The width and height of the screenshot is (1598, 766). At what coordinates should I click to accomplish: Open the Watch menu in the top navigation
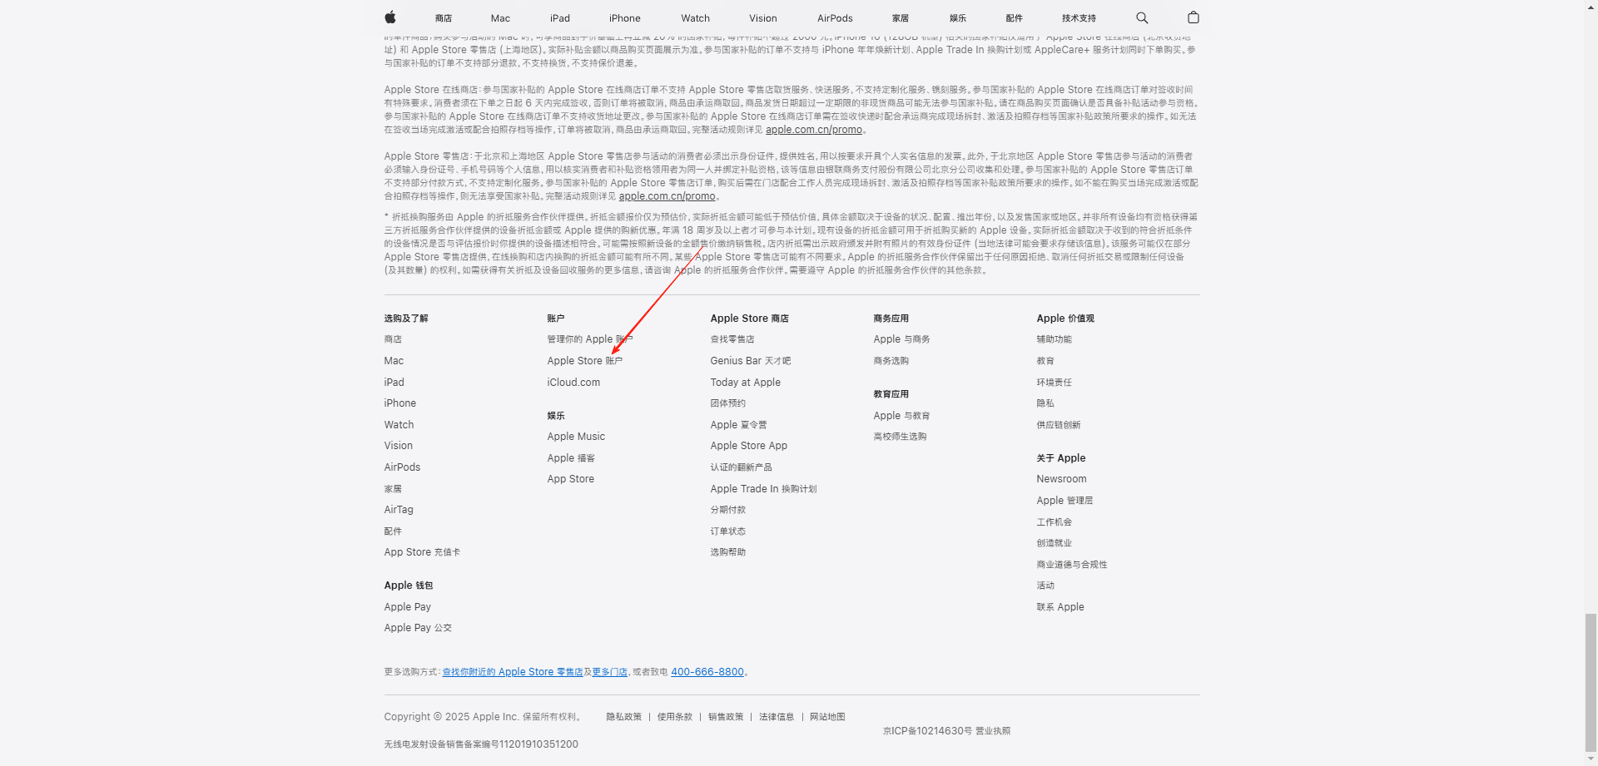[695, 18]
